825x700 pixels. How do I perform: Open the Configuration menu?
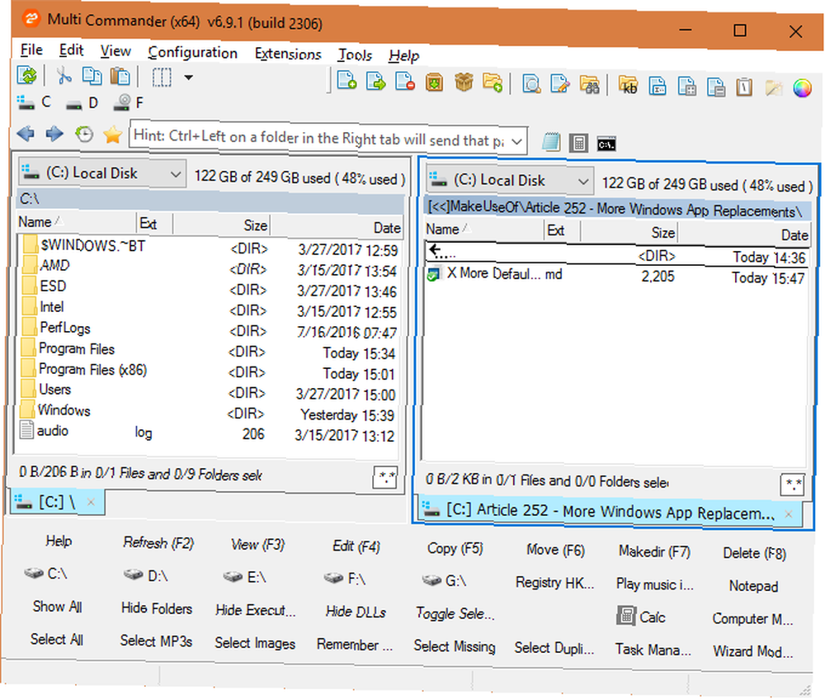pos(192,53)
